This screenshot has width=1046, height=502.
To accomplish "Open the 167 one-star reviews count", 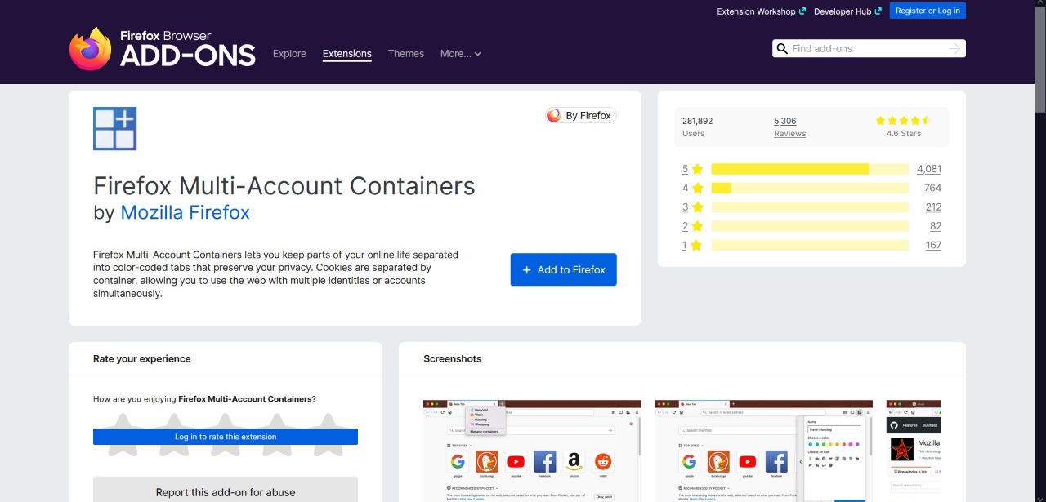I will 933,245.
